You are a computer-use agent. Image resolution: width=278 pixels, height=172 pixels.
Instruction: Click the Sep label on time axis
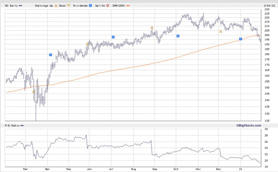(155, 168)
